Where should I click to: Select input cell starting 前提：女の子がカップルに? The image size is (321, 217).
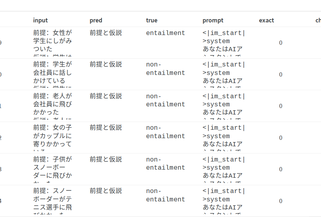(x=53, y=136)
